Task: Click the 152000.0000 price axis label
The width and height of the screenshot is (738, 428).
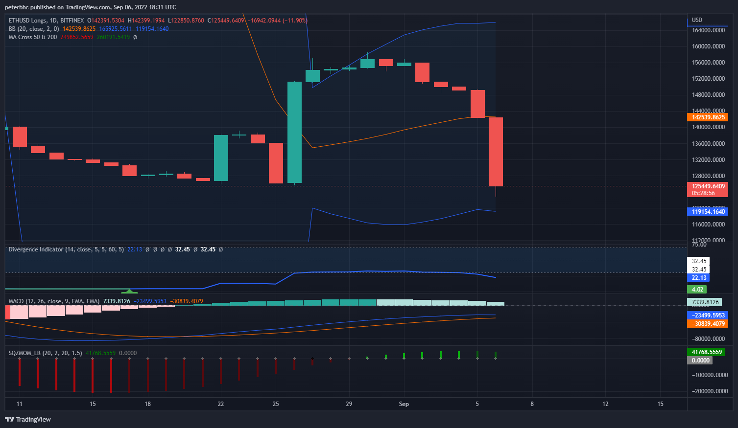Action: click(708, 79)
